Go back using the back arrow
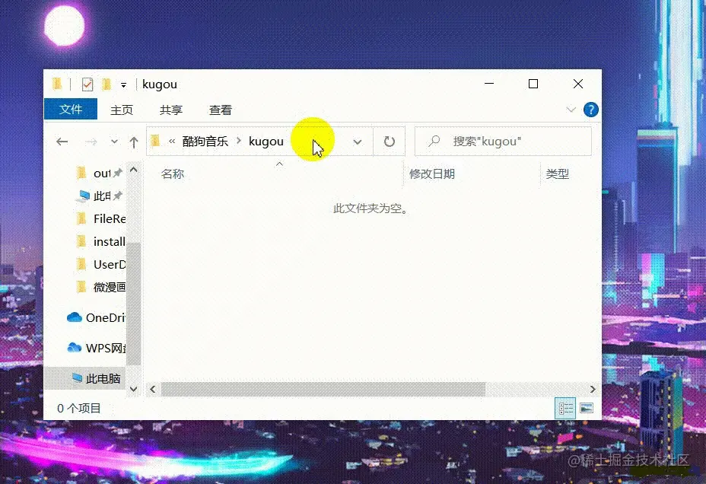 pos(62,142)
